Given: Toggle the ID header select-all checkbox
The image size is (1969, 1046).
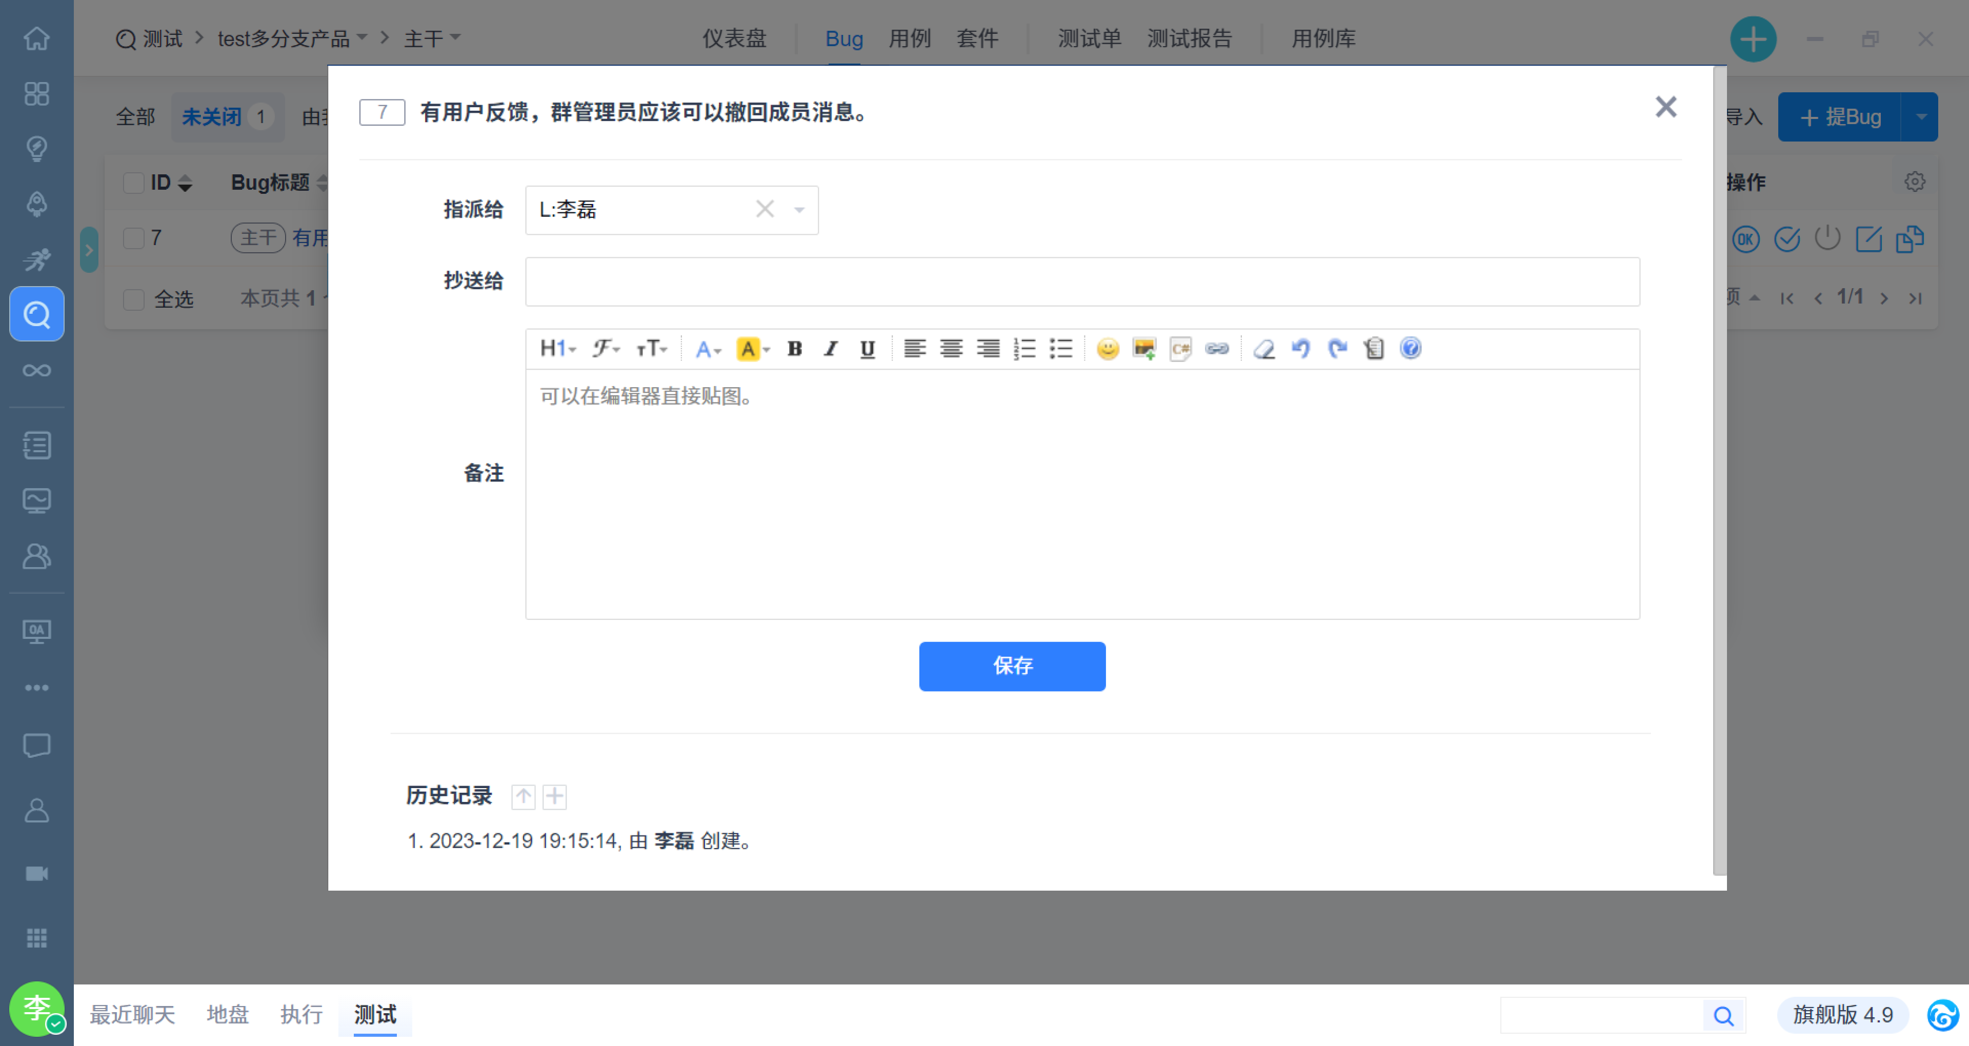Looking at the screenshot, I should [134, 183].
